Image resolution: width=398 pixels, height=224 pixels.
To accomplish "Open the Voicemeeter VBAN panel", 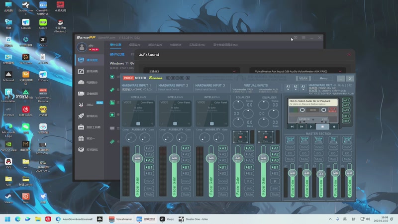I will [303, 79].
